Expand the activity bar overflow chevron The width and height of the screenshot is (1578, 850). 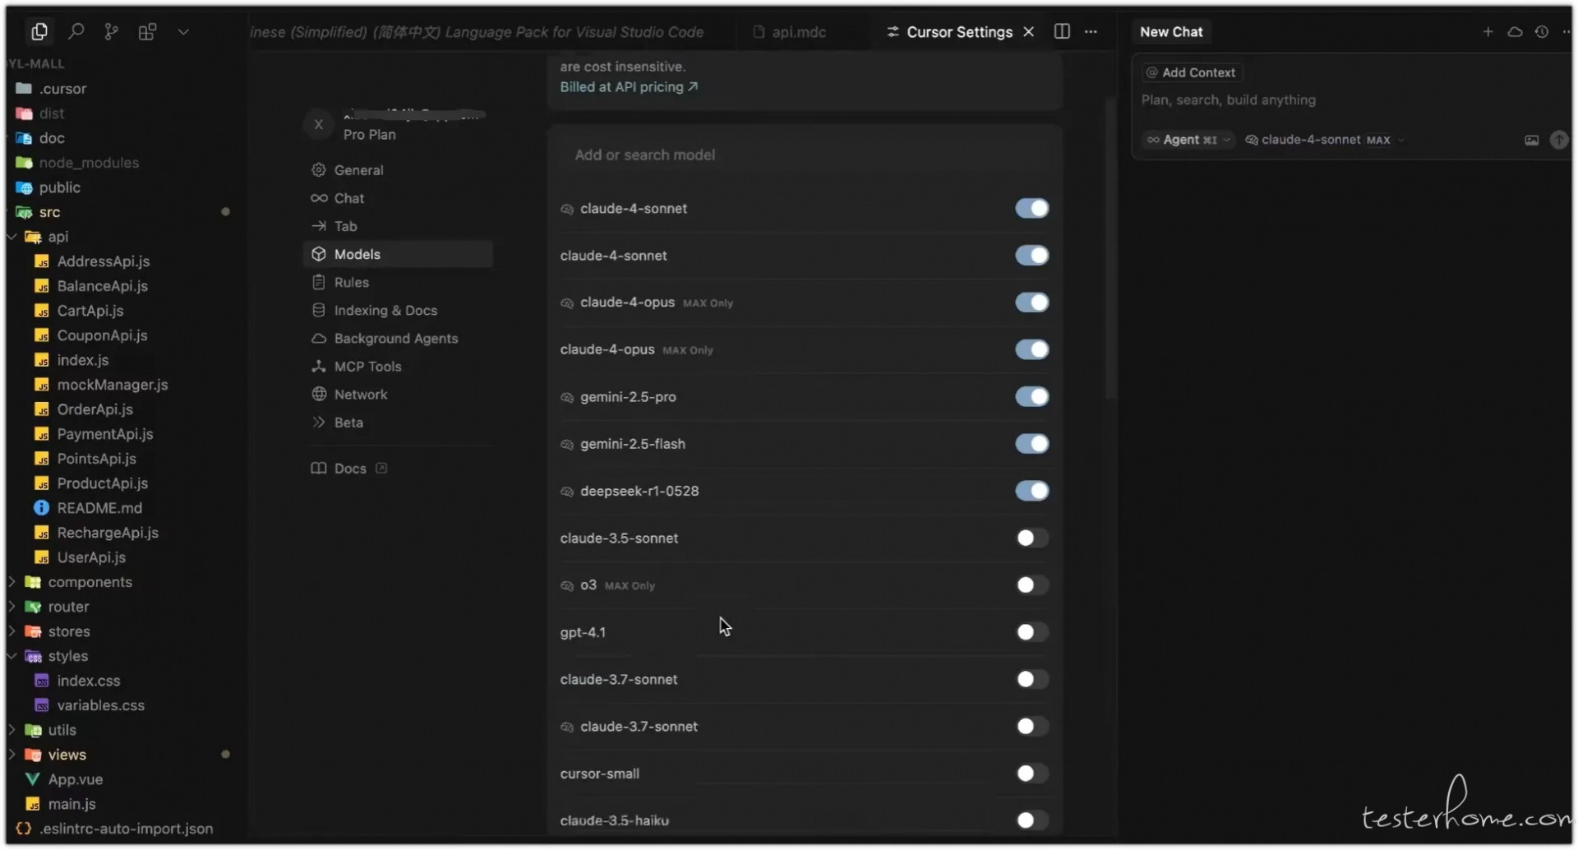click(183, 31)
